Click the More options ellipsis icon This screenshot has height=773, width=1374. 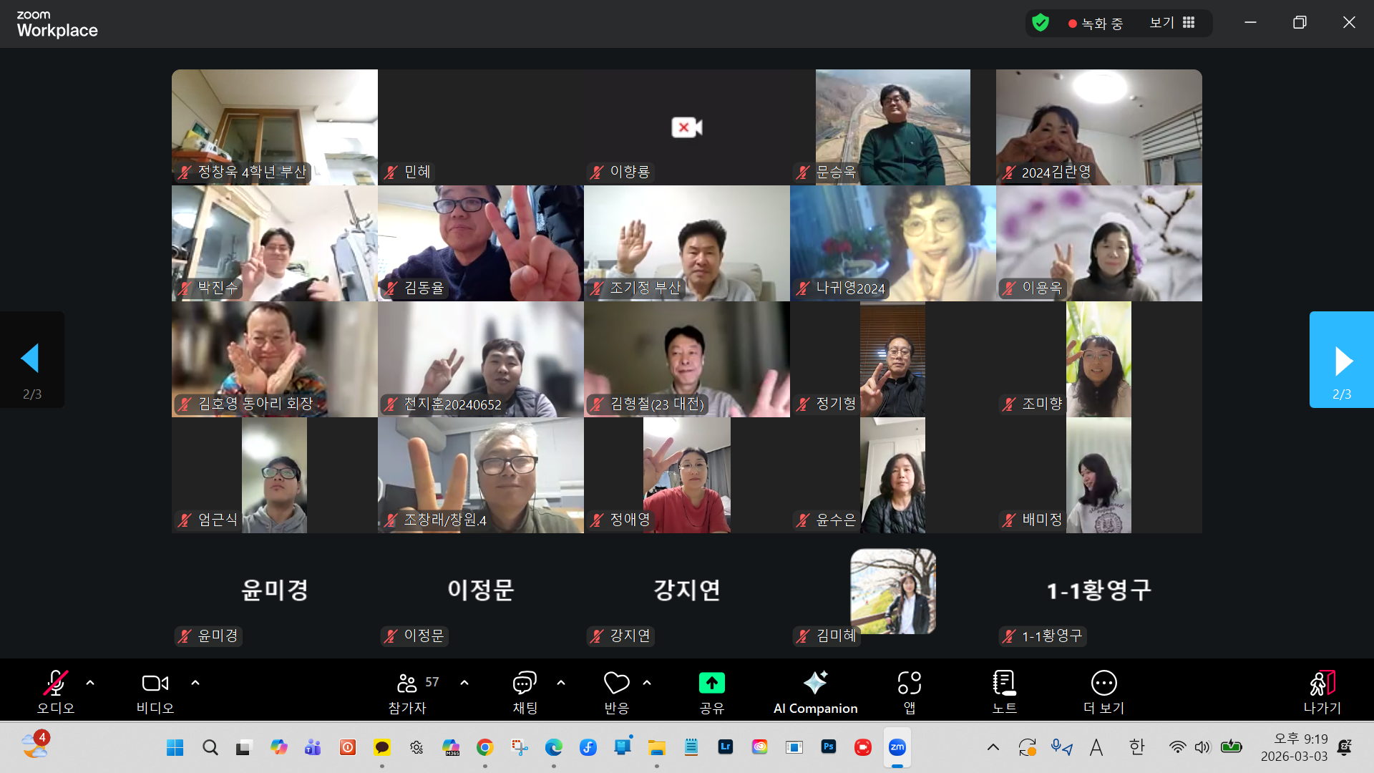coord(1103,683)
